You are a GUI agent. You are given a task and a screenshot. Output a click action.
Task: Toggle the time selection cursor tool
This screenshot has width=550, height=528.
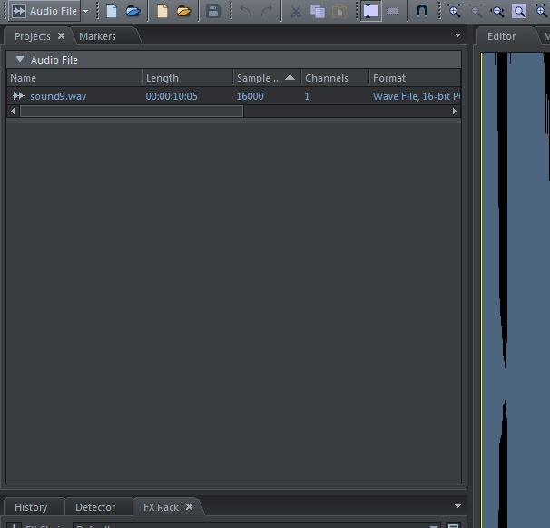[x=370, y=11]
